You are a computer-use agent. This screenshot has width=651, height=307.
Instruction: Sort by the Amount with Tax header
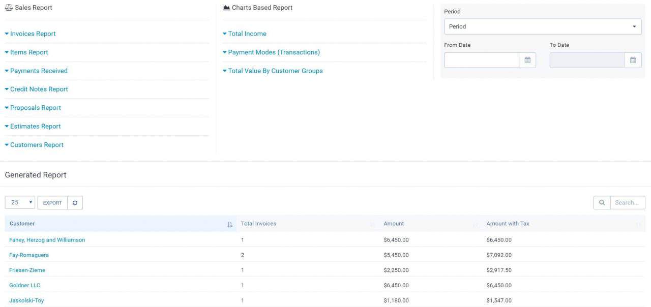(508, 224)
